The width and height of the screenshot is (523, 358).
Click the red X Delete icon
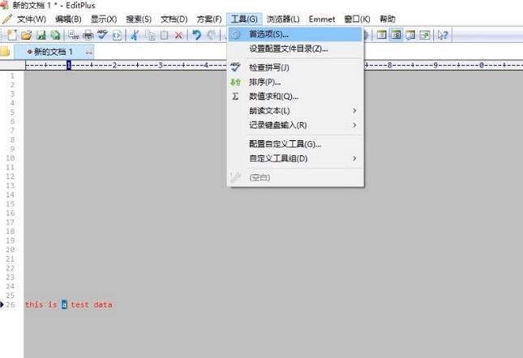(x=178, y=35)
